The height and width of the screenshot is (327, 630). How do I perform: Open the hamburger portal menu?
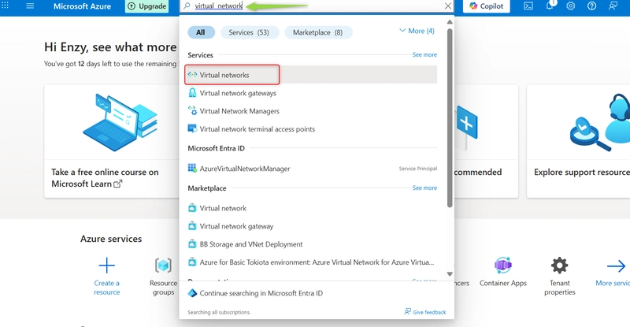point(30,6)
